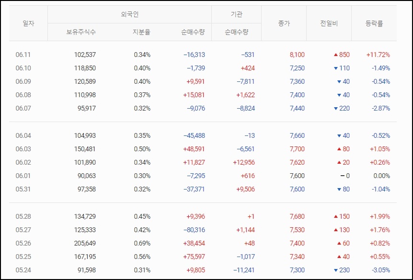Click the +1.99% change rate

tap(380, 216)
